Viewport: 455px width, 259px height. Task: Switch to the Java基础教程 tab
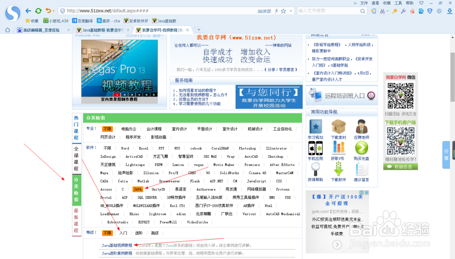102,30
